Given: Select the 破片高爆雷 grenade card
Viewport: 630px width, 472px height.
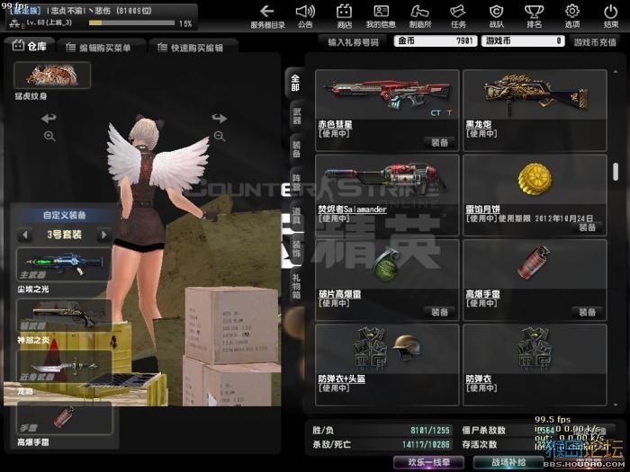Looking at the screenshot, I should (x=387, y=280).
